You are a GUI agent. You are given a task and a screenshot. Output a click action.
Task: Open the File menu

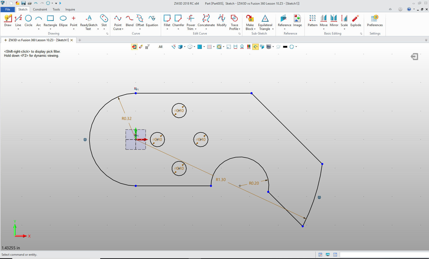point(8,9)
